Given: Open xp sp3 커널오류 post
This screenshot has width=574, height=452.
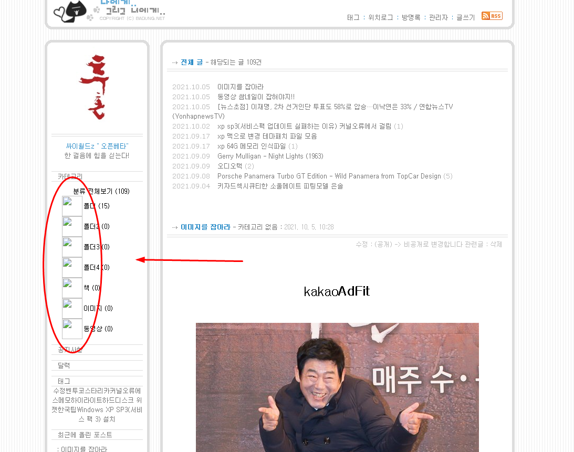Looking at the screenshot, I should tap(304, 127).
